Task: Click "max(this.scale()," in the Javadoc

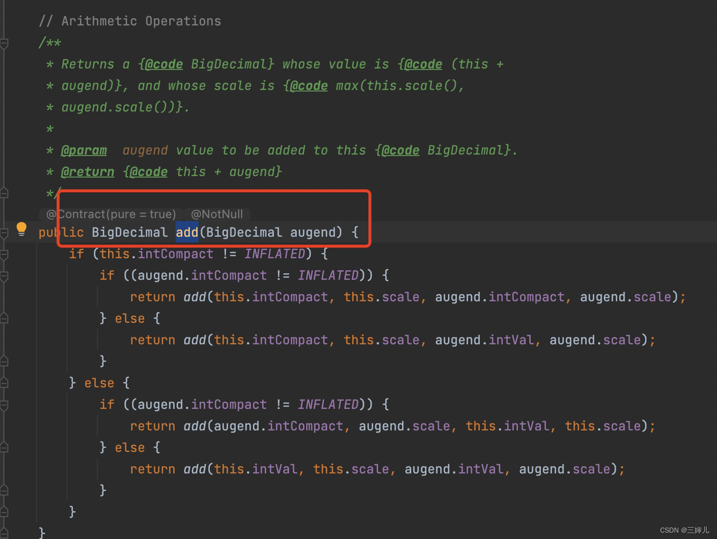Action: (x=400, y=86)
